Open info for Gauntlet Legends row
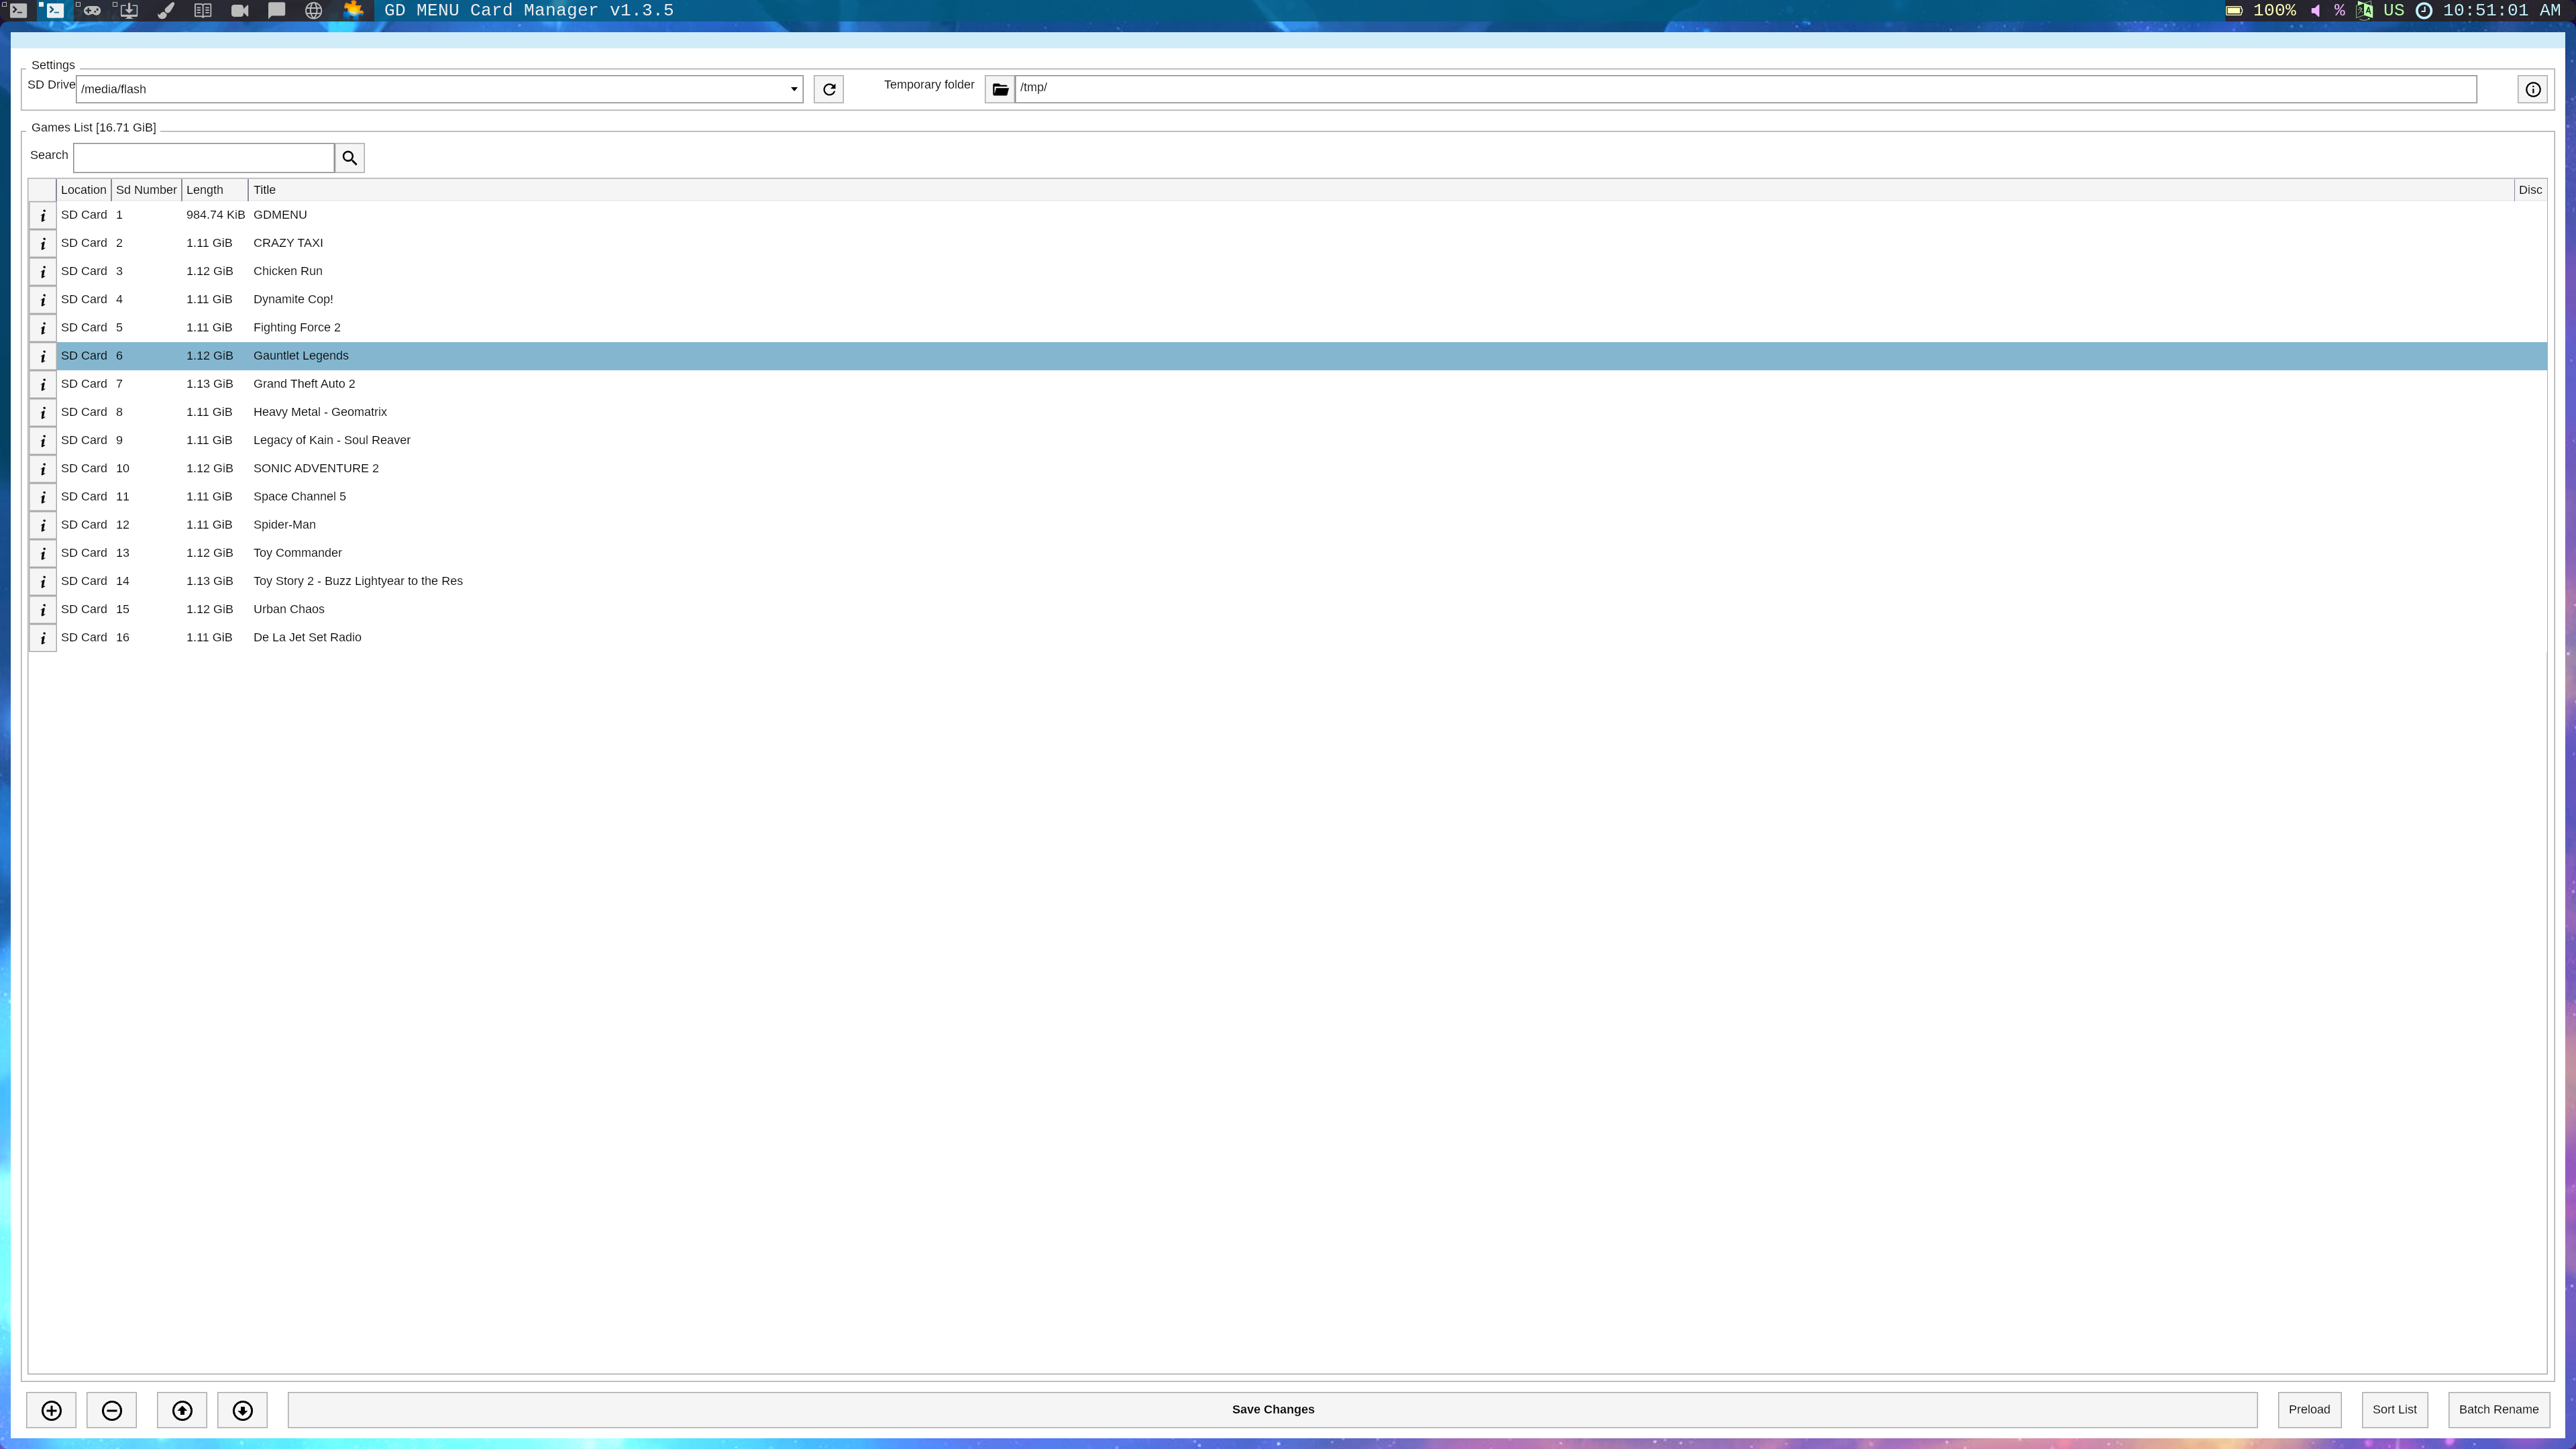This screenshot has width=2576, height=1449. tap(43, 356)
